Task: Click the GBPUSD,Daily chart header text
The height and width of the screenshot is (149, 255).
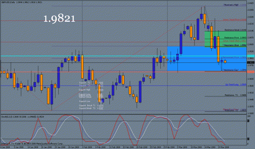Action: point(22,2)
